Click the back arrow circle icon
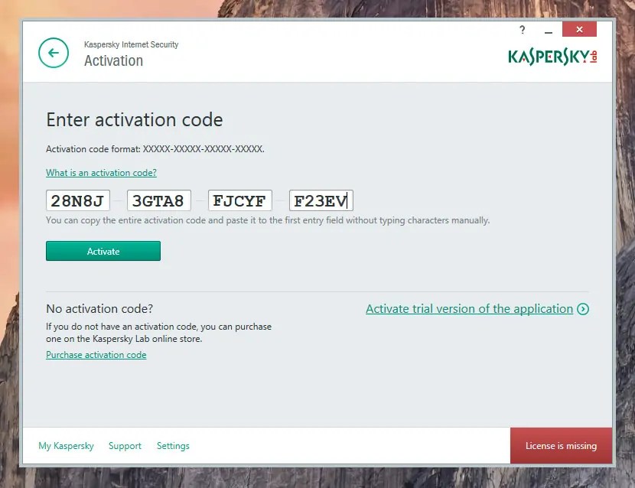This screenshot has height=488, width=635. (x=54, y=53)
